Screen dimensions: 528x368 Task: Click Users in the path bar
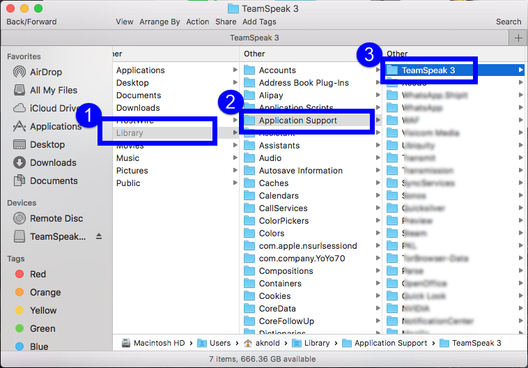tap(214, 343)
